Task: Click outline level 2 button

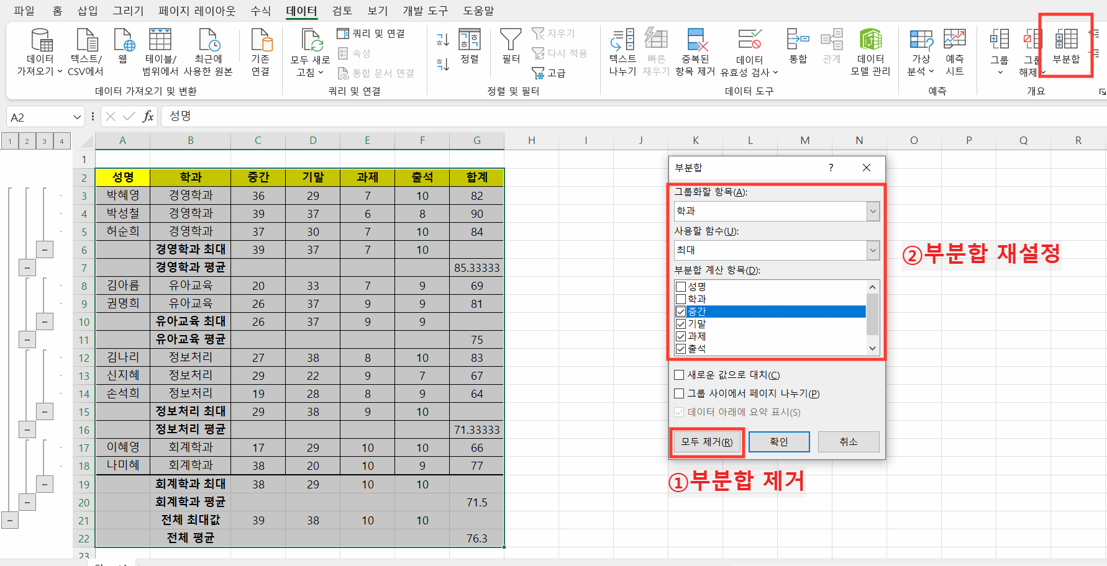Action: point(27,141)
